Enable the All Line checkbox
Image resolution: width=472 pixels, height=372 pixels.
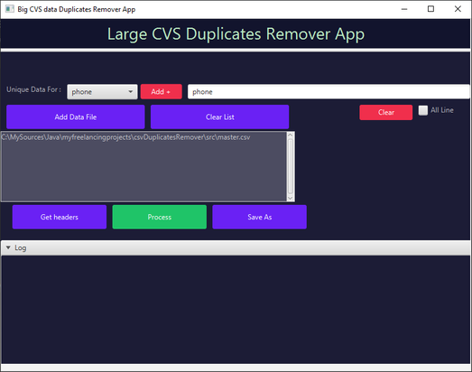(x=423, y=110)
